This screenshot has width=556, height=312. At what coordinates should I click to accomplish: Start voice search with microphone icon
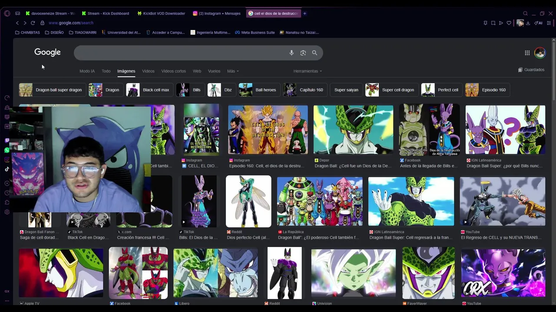coord(291,53)
